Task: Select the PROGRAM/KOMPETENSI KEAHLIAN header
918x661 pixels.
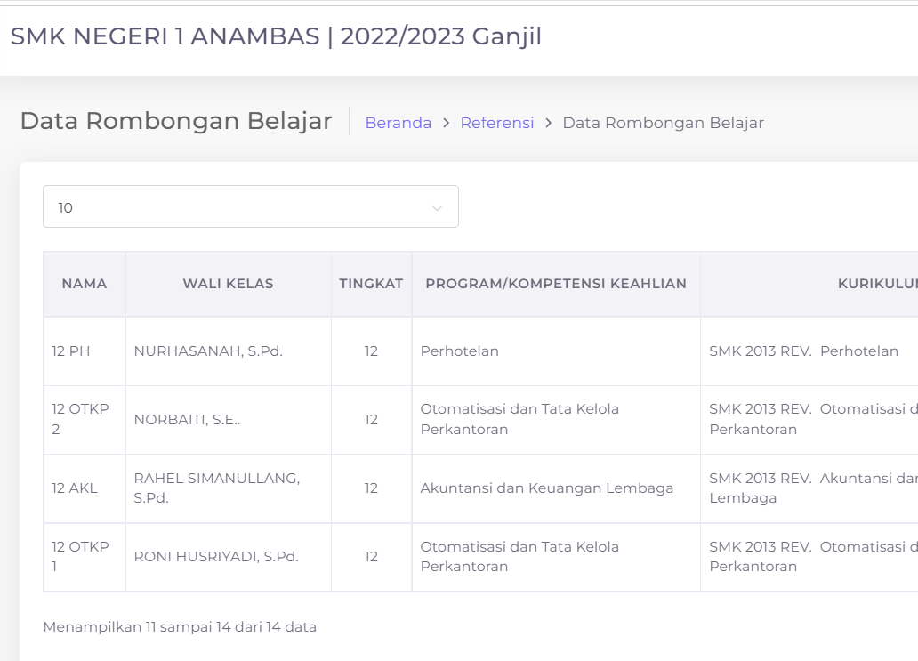Action: tap(555, 283)
